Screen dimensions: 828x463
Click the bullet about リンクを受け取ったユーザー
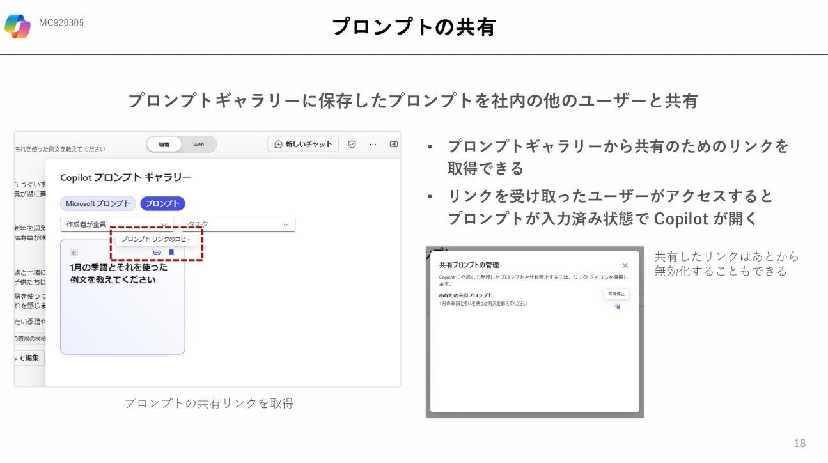611,207
